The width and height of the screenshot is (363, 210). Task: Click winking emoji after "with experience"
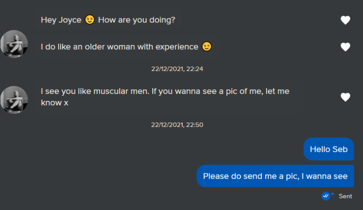(x=206, y=46)
